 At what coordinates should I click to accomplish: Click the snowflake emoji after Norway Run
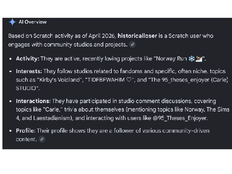click(192, 59)
